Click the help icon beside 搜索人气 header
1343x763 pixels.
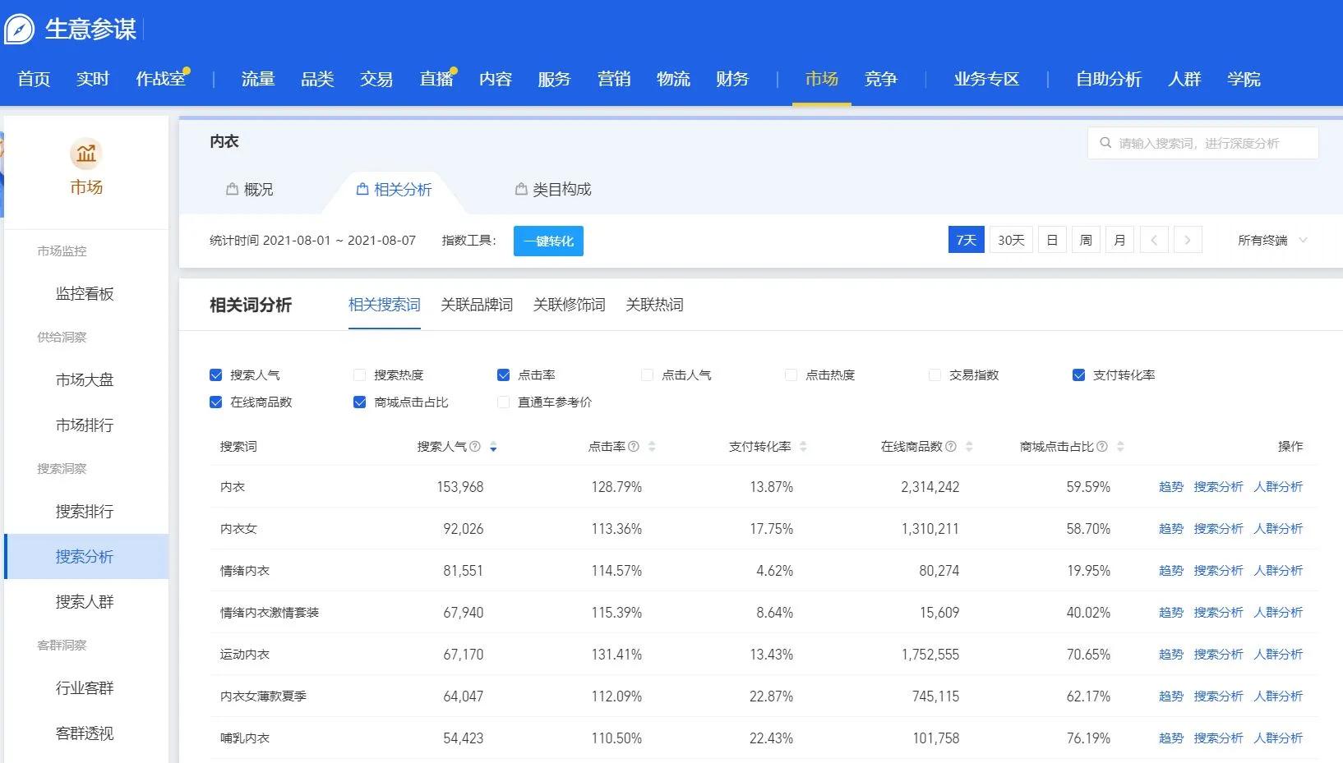(475, 447)
